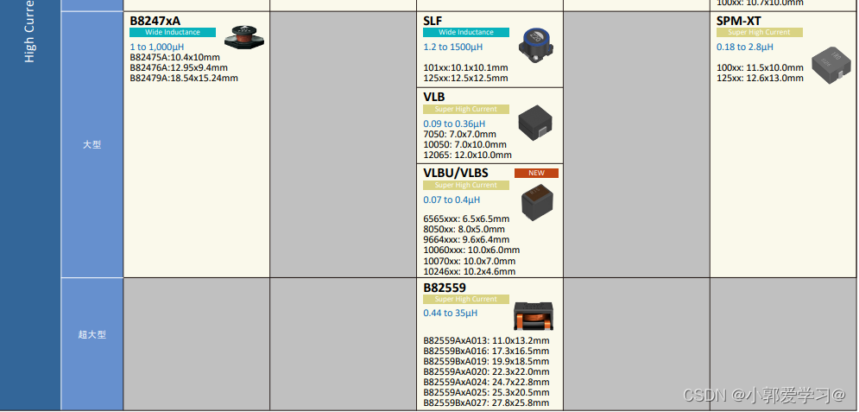The width and height of the screenshot is (859, 412).
Task: Click the 大型 size category label
Action: click(92, 144)
